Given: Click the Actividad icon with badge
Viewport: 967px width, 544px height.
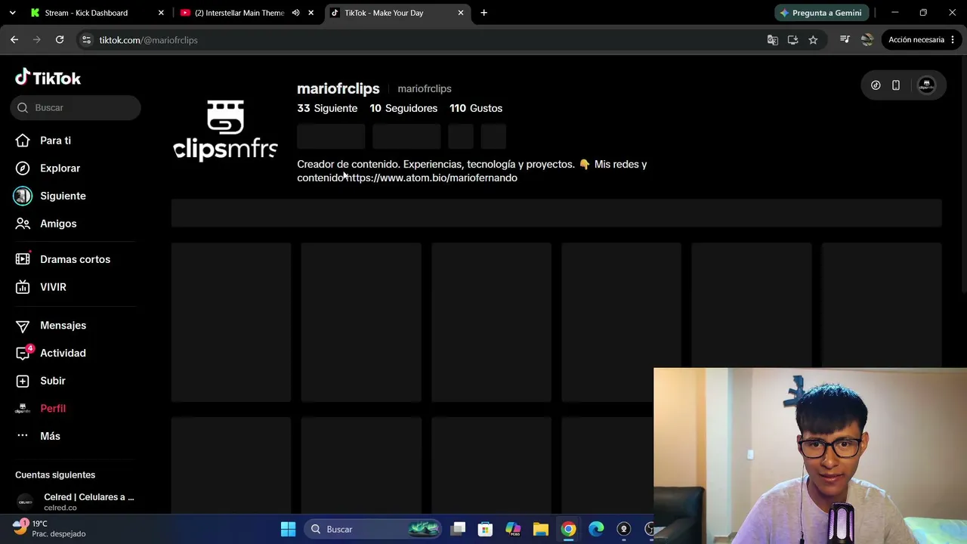Looking at the screenshot, I should point(23,353).
